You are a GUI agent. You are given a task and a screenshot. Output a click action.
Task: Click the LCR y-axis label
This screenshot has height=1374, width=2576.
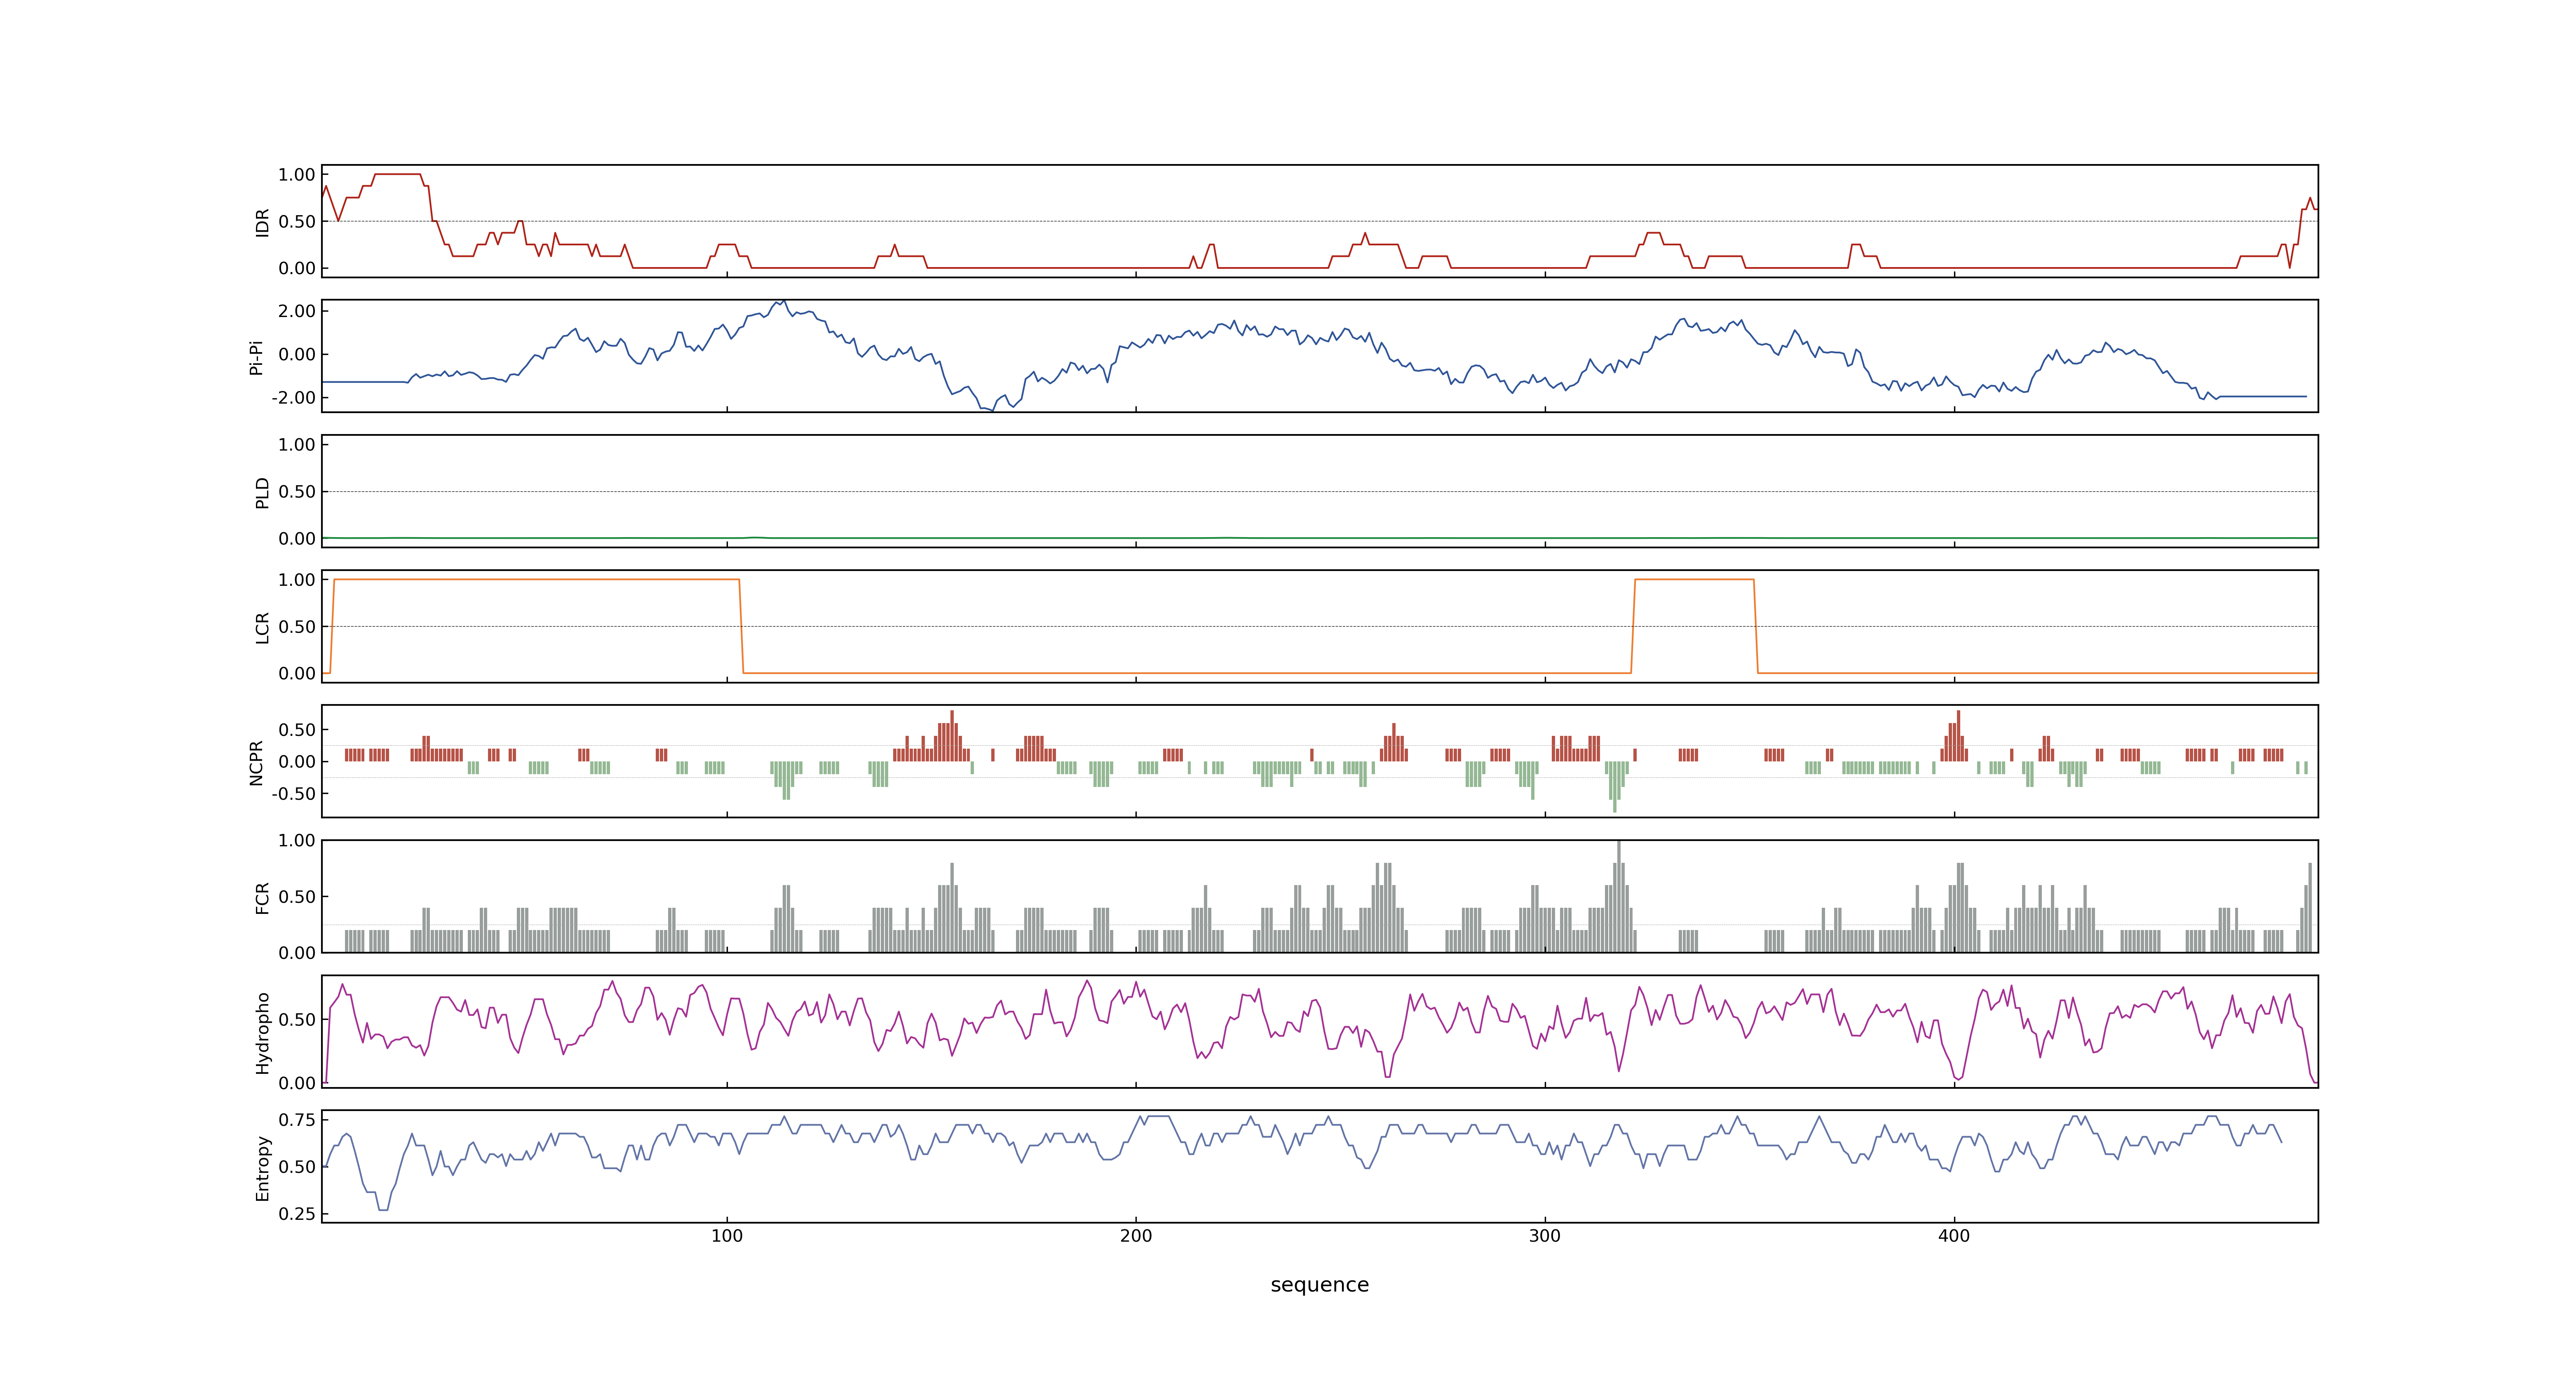click(x=262, y=627)
